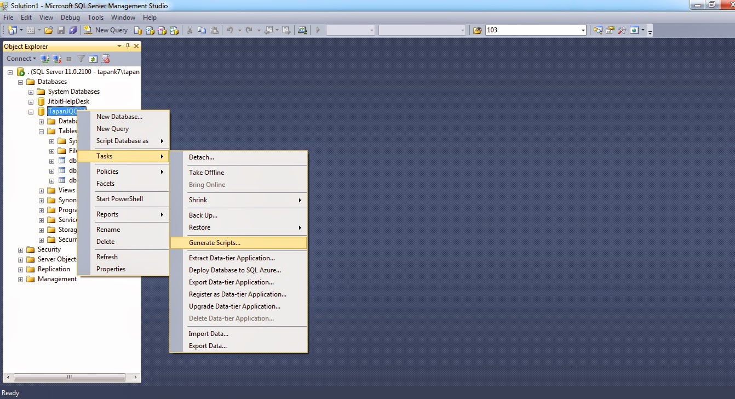The width and height of the screenshot is (735, 399).
Task: Pin the Object Explorer panel with the pushpin
Action: [x=128, y=47]
